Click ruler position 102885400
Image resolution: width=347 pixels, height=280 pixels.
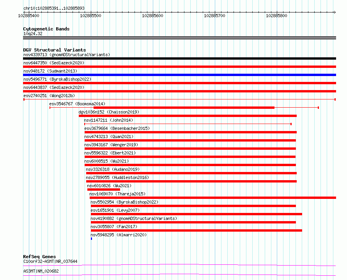tap(28, 16)
